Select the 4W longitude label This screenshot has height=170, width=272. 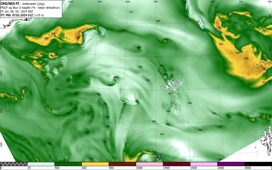(212, 2)
